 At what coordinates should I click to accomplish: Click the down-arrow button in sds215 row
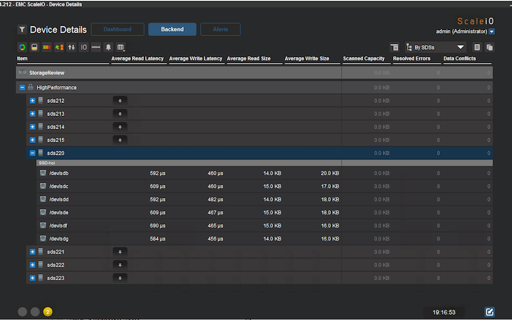tap(120, 140)
